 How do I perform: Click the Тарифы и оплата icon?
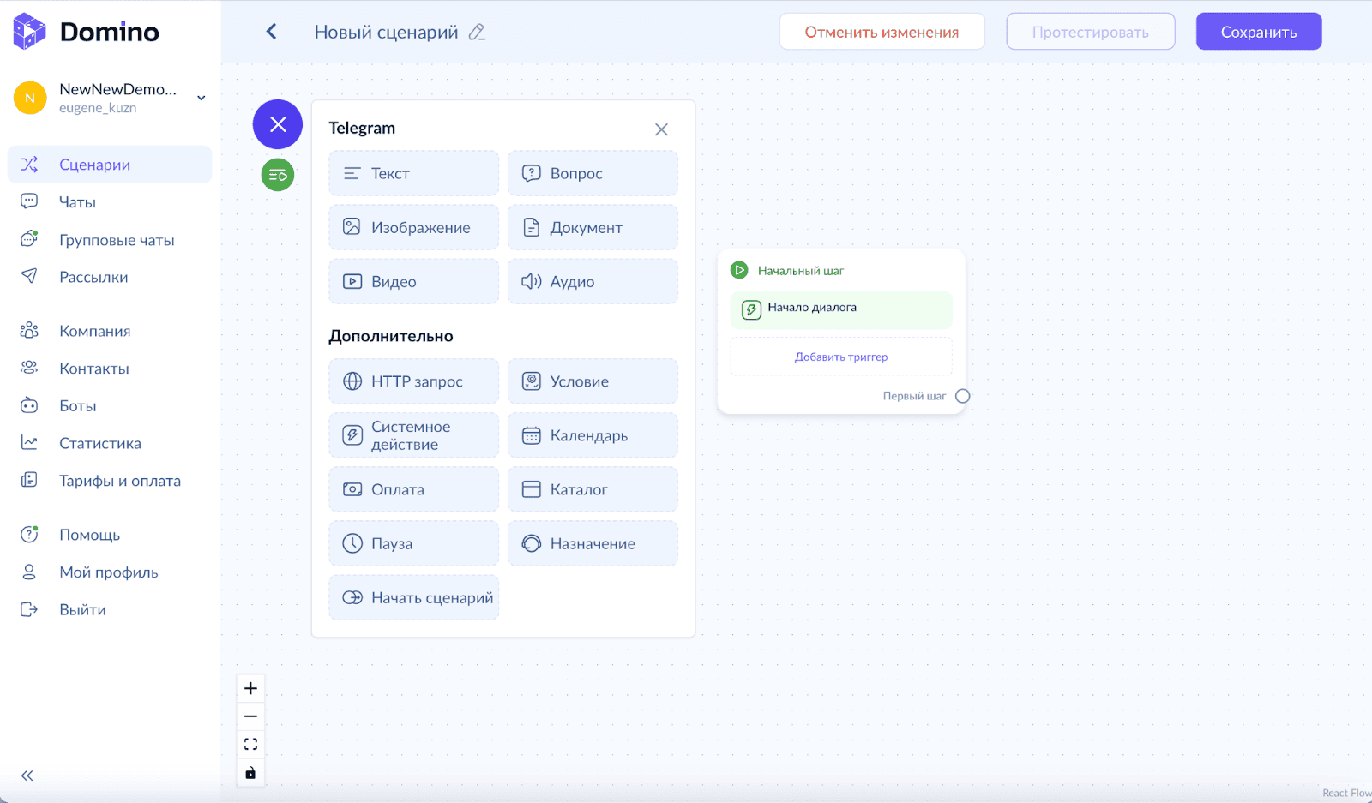tap(29, 480)
